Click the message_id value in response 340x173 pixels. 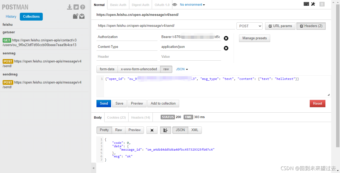pyautogui.click(x=180, y=150)
